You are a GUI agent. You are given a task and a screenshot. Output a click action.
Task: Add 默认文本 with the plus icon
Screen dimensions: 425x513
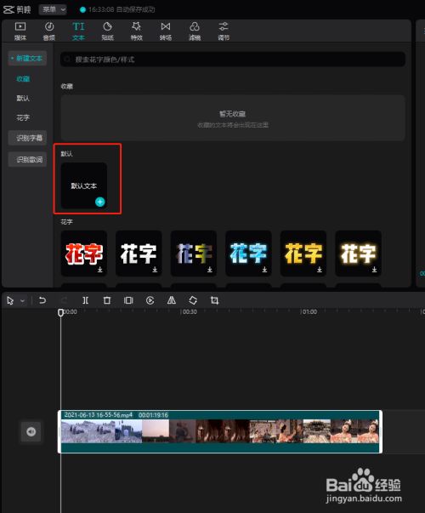coord(100,202)
